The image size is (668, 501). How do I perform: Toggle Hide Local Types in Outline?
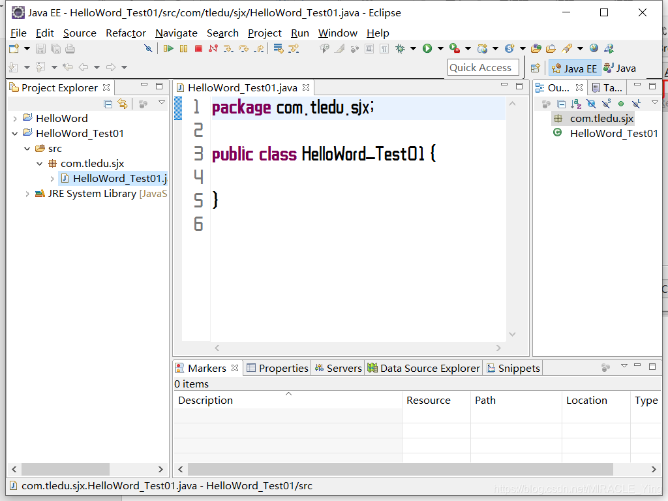tap(636, 104)
